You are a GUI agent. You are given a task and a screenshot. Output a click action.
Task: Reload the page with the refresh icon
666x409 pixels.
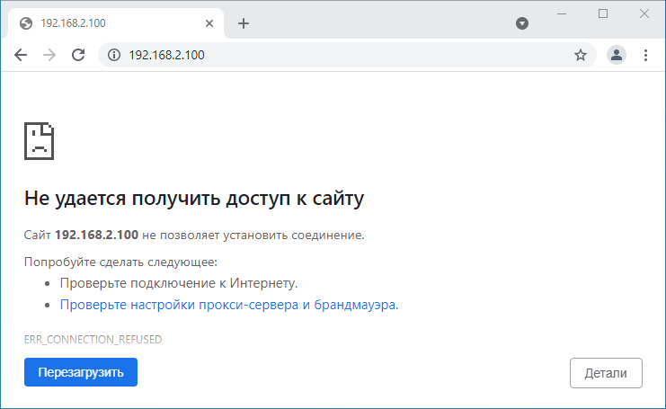click(x=78, y=55)
